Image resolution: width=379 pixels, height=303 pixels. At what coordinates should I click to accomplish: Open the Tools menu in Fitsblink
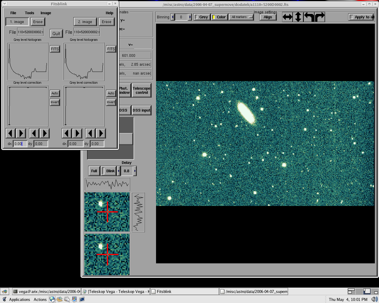click(x=30, y=13)
